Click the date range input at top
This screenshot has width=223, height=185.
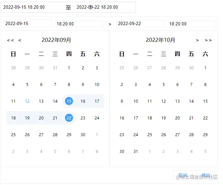68,7
